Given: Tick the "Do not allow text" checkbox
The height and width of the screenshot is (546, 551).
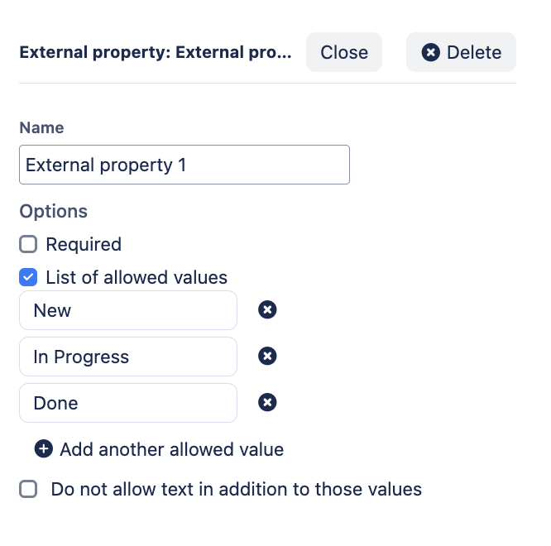Looking at the screenshot, I should [x=28, y=489].
